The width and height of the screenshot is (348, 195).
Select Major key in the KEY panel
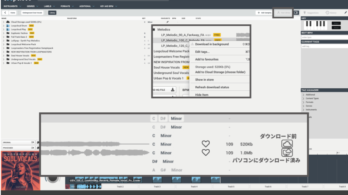click(336, 23)
